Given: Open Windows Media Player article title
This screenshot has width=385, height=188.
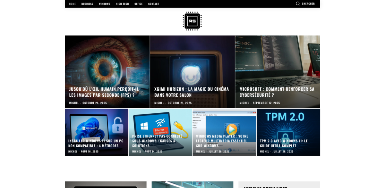Looking at the screenshot, I should coord(222,141).
